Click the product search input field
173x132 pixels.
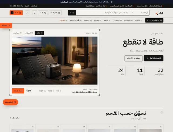(x=103, y=13)
